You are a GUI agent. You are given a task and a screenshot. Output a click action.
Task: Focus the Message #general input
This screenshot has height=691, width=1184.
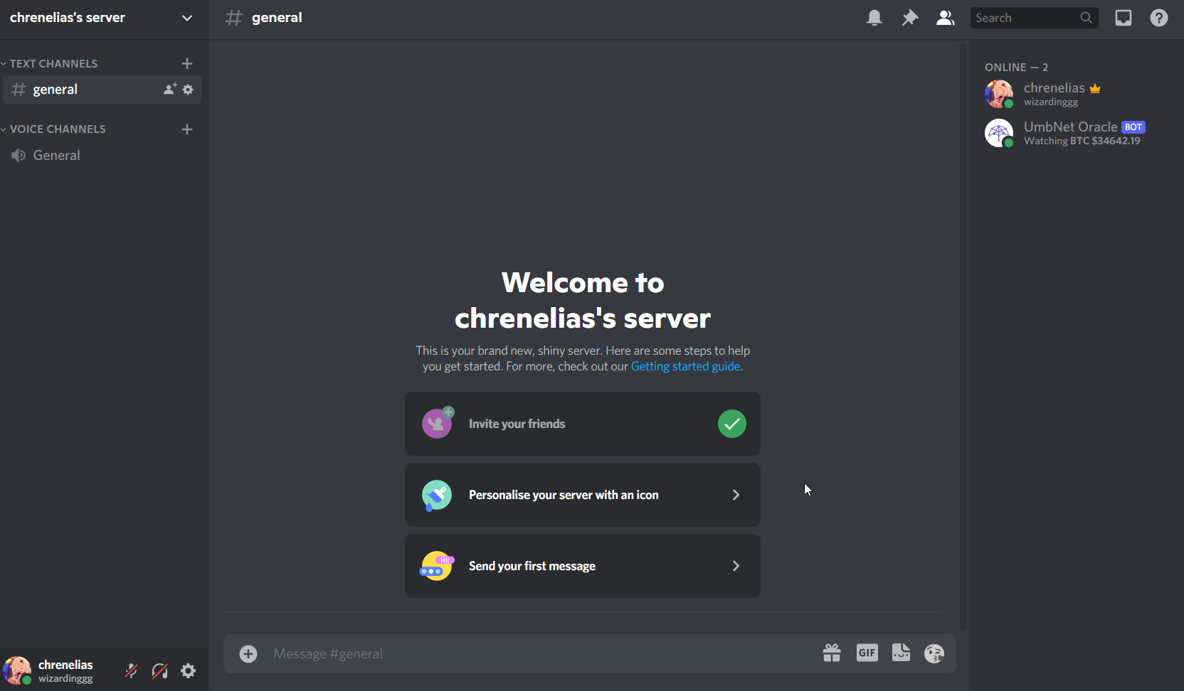pos(541,654)
